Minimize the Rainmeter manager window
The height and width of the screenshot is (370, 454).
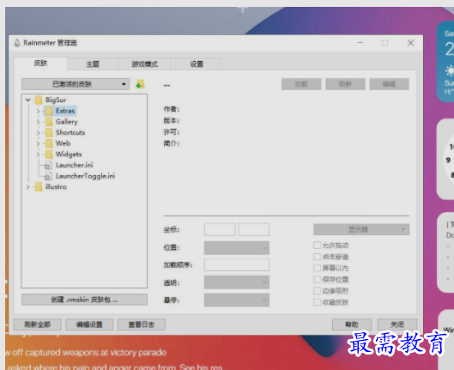[x=360, y=43]
